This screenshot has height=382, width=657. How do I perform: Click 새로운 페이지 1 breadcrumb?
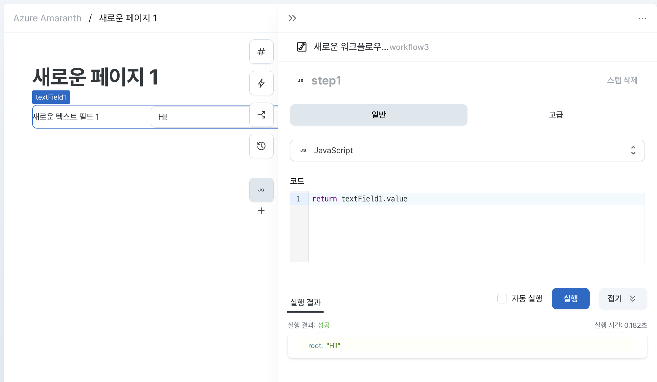[x=128, y=18]
